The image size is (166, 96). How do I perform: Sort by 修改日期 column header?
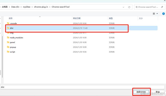(77, 18)
